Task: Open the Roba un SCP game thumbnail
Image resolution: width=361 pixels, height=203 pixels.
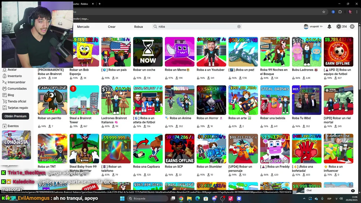Action: coord(180,149)
